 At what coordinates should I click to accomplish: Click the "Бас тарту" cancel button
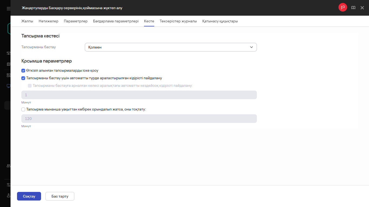(60, 196)
